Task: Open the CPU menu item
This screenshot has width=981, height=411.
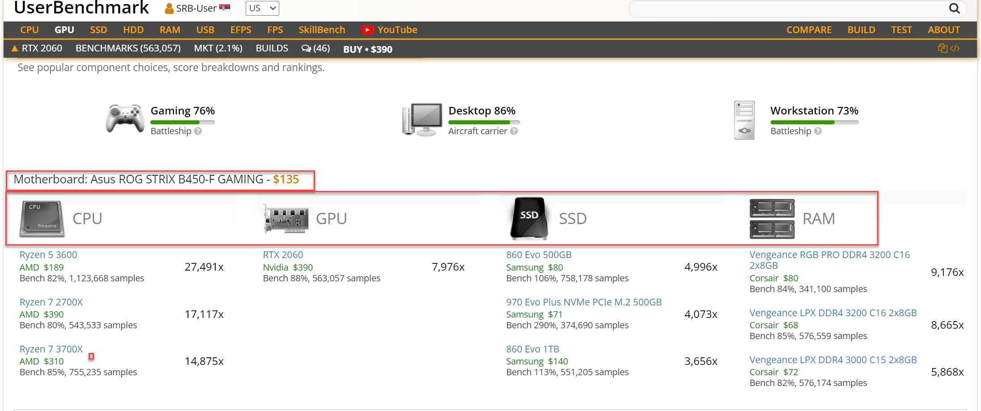Action: coord(30,30)
